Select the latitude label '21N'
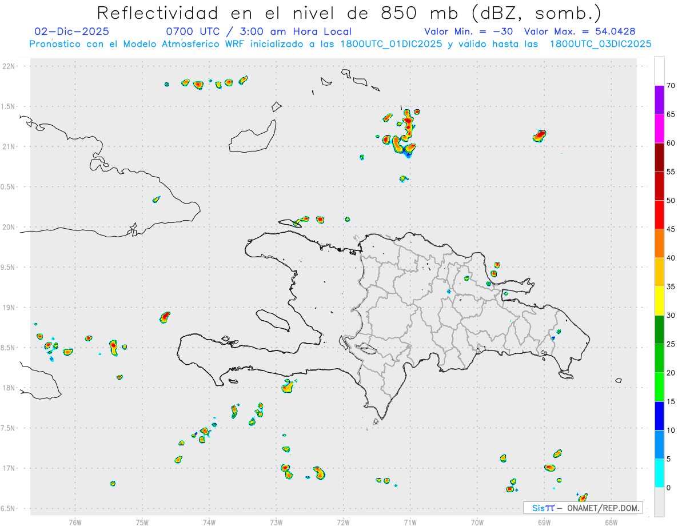Viewport: 686px width, 530px height. point(10,147)
